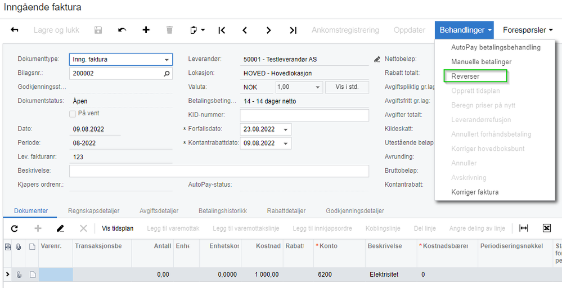Click the save disk icon
Screen dimensions: 562x288
click(98, 30)
